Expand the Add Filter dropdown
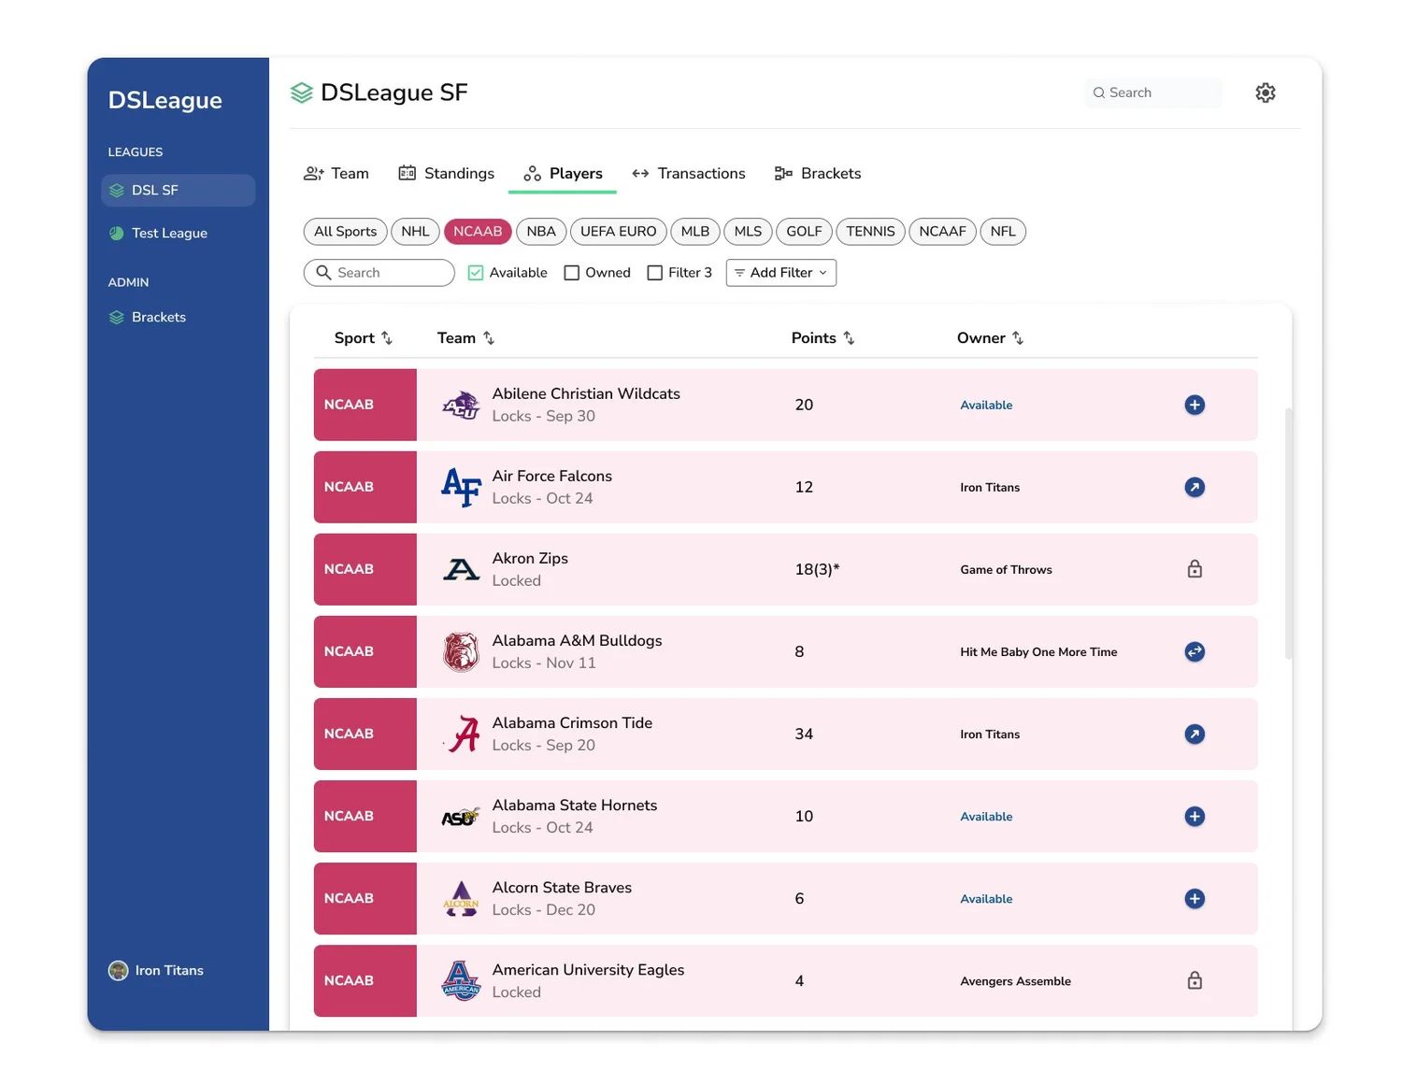The width and height of the screenshot is (1402, 1084). pos(781,273)
